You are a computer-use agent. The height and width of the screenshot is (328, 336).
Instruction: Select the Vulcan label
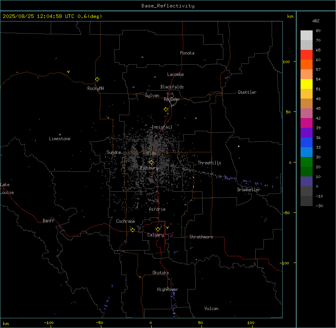click(211, 309)
